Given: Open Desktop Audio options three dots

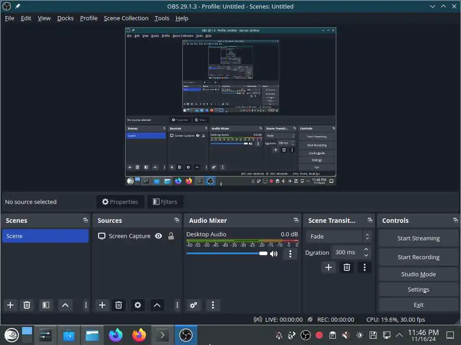Looking at the screenshot, I should pyautogui.click(x=290, y=254).
